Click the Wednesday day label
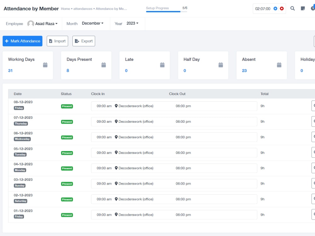 tap(22, 139)
